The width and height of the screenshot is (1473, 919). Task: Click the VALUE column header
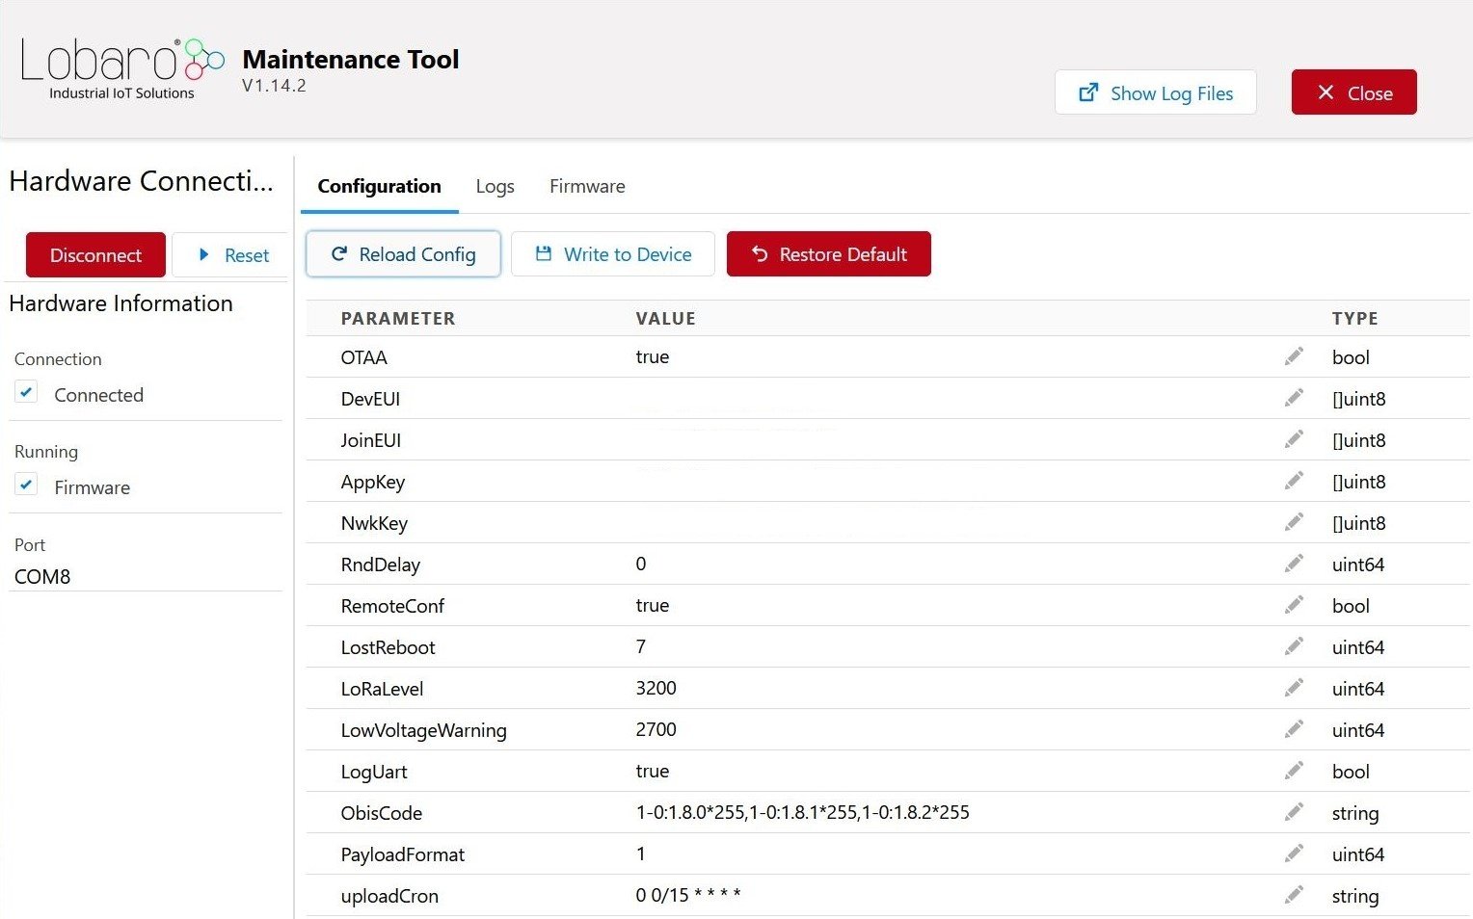[665, 318]
